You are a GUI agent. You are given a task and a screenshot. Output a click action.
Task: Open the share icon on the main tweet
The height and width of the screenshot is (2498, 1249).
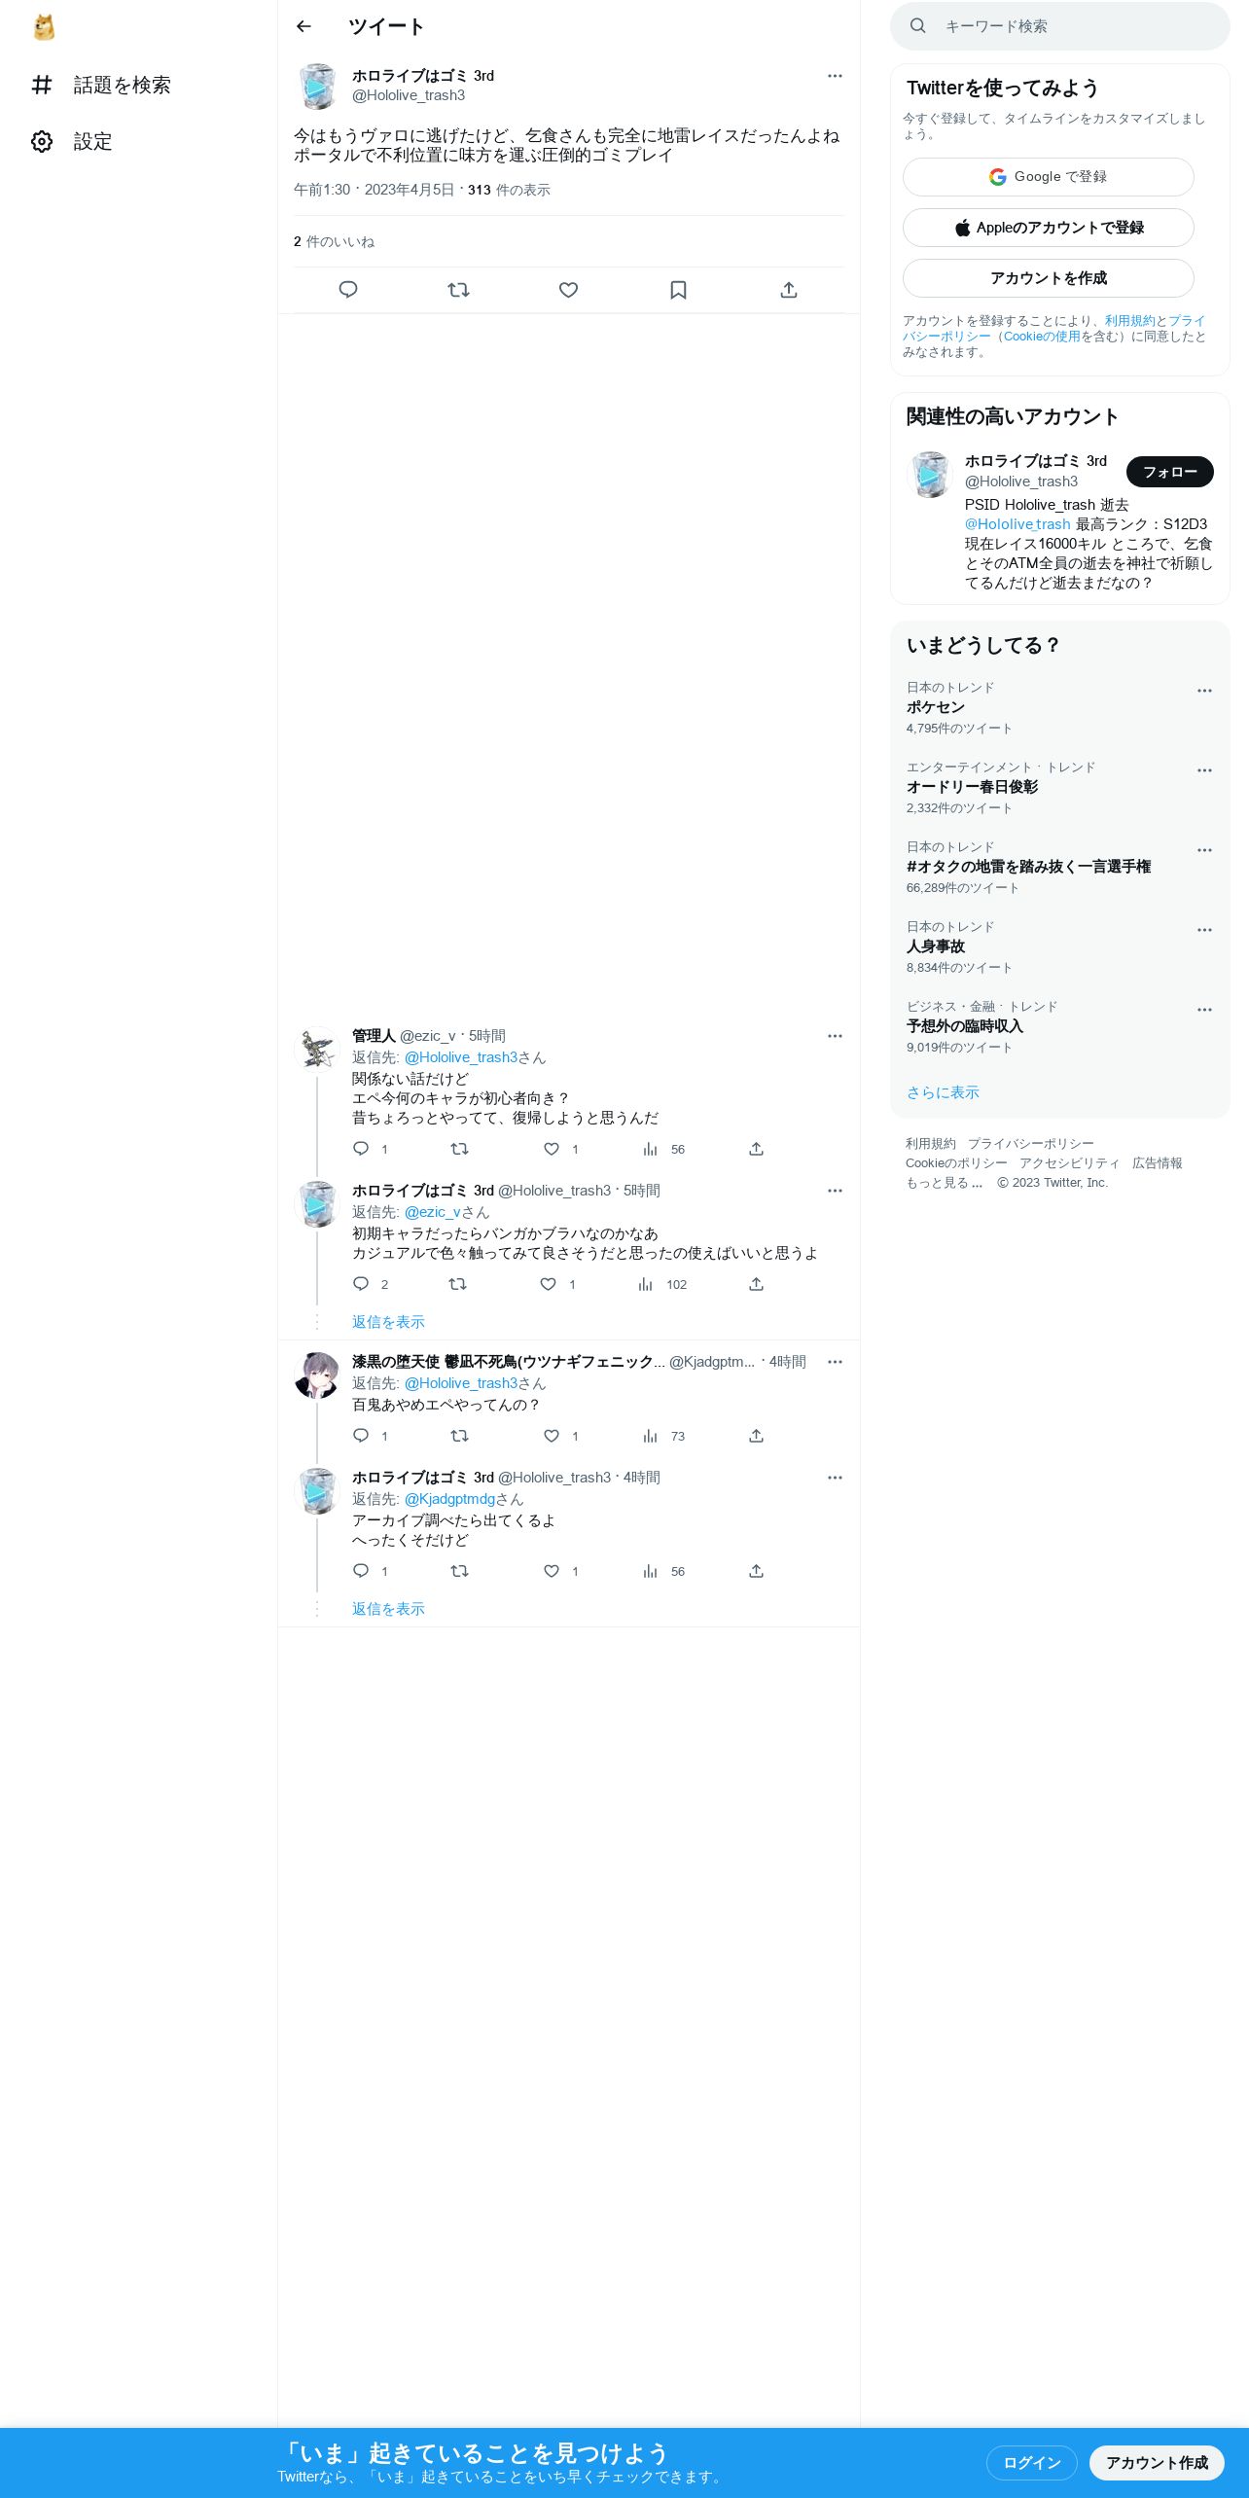tap(789, 290)
